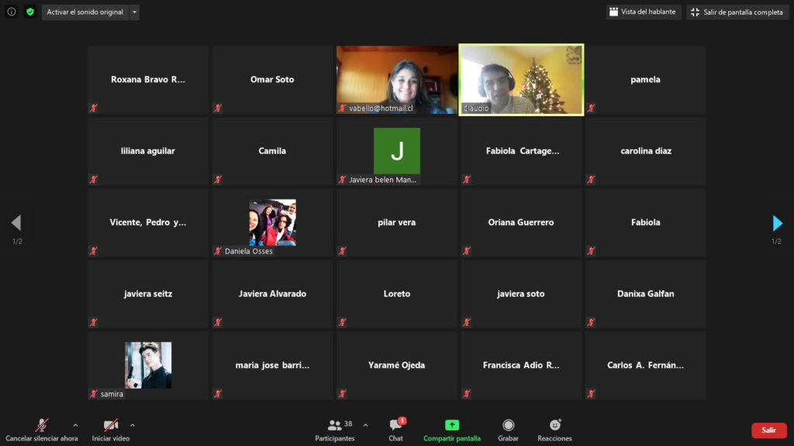Open the meeting information icon
This screenshot has width=794, height=446.
(x=12, y=12)
